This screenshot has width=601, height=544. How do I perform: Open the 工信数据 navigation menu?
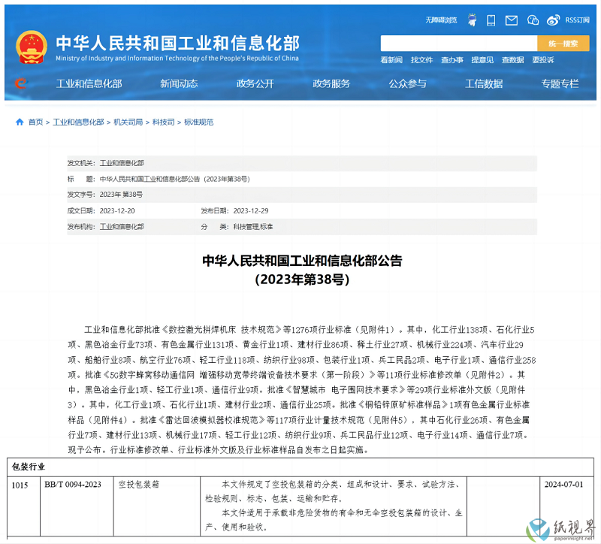tap(484, 83)
